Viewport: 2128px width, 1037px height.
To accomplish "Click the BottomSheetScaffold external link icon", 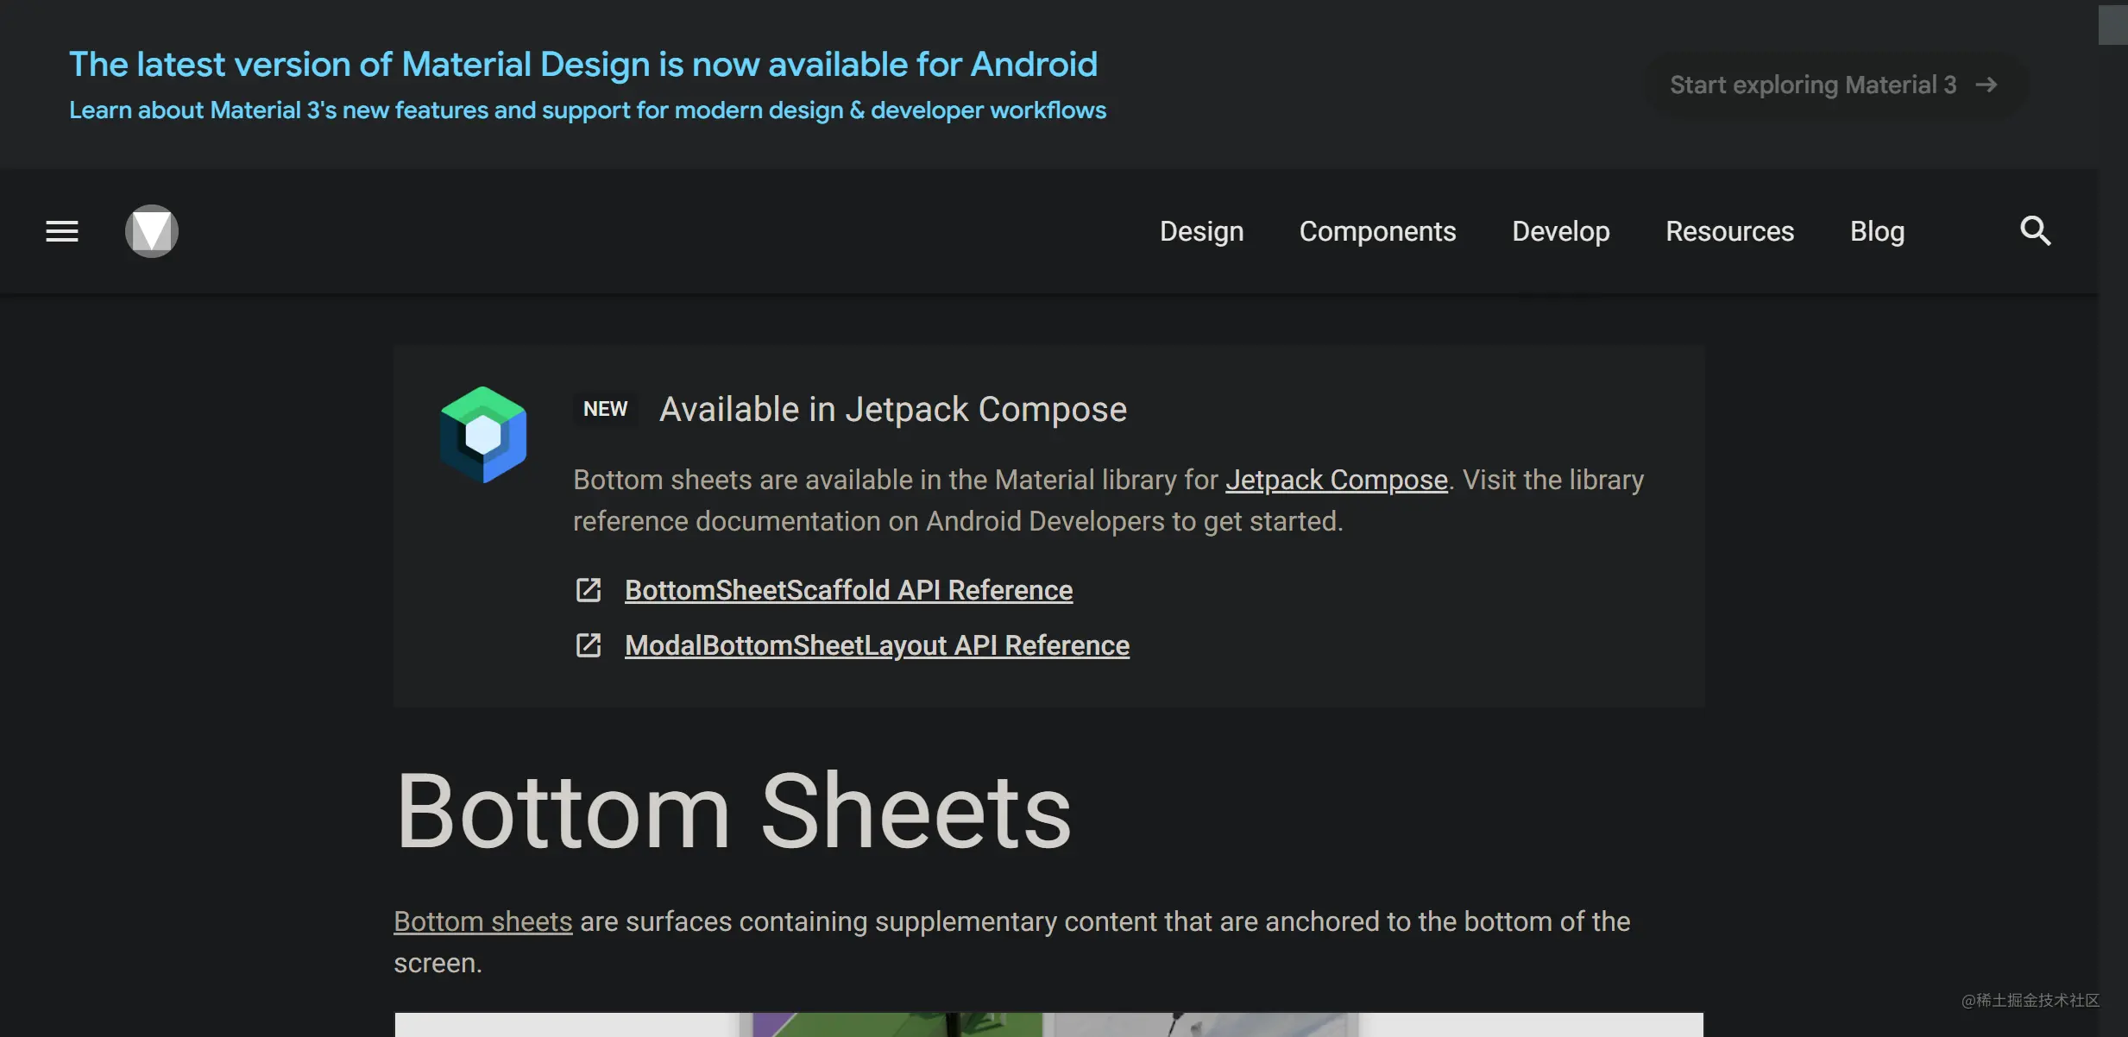I will (x=589, y=589).
